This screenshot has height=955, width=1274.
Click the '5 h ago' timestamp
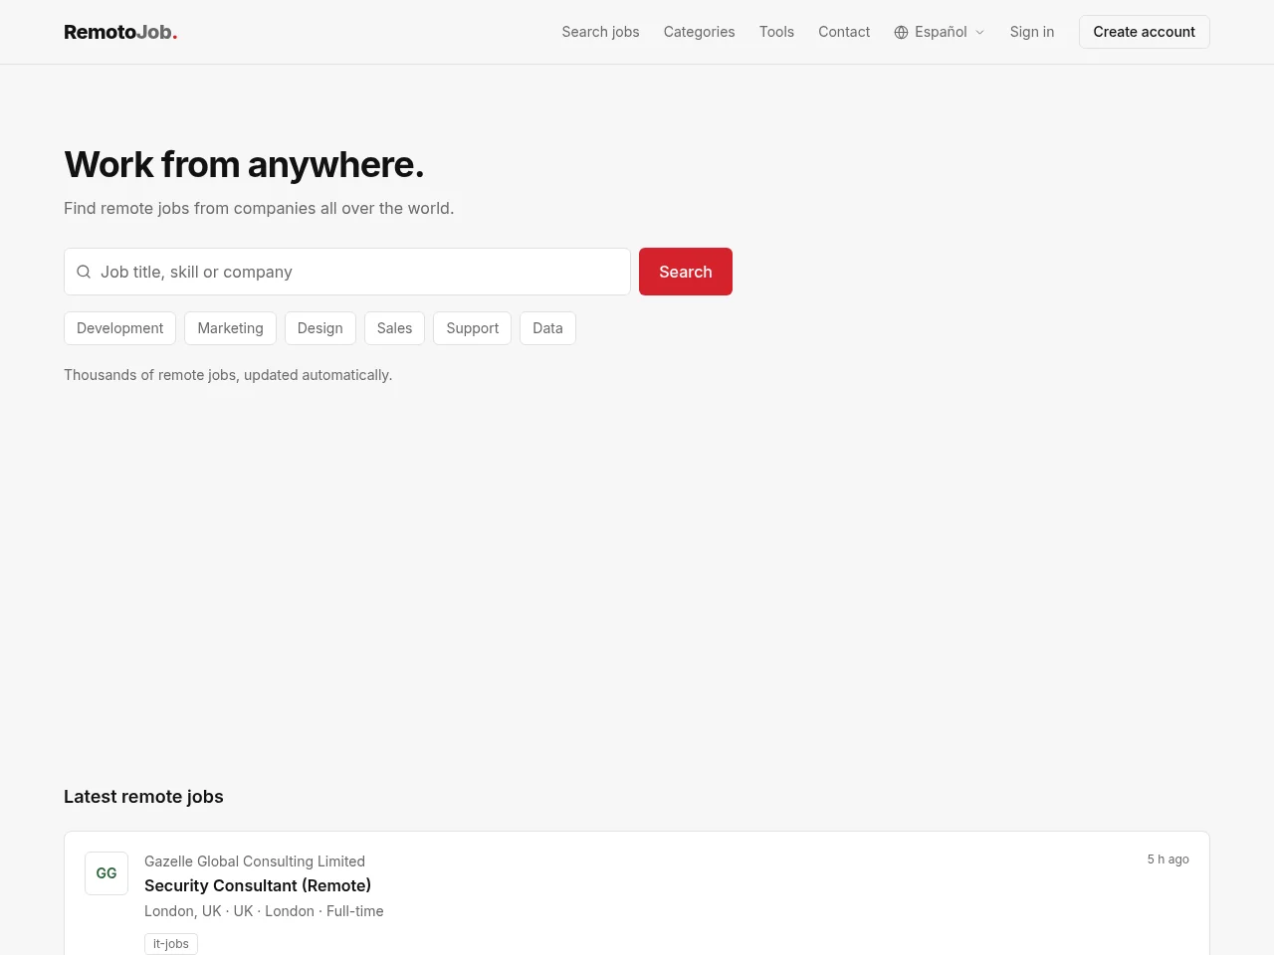pos(1168,859)
